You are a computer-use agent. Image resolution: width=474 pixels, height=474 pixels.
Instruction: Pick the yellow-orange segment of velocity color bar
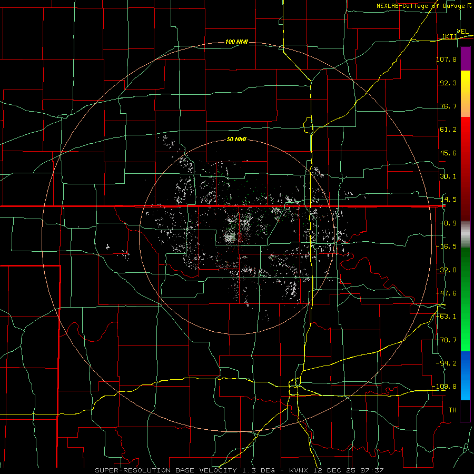[465, 94]
